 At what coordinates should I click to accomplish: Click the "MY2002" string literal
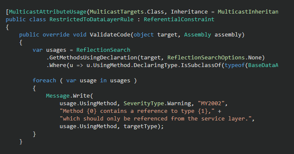click(211, 104)
